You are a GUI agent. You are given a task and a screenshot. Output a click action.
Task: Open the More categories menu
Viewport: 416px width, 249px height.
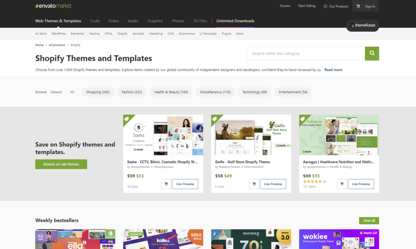(x=239, y=34)
